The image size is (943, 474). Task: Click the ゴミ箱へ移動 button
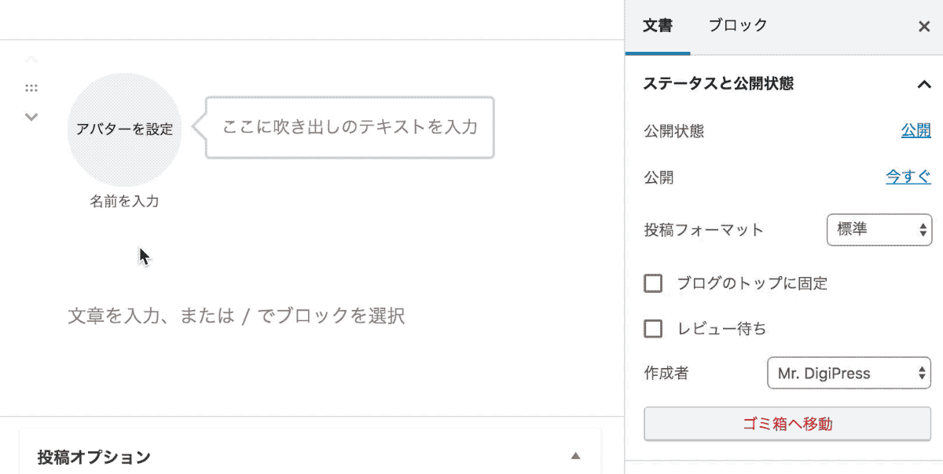coord(787,425)
